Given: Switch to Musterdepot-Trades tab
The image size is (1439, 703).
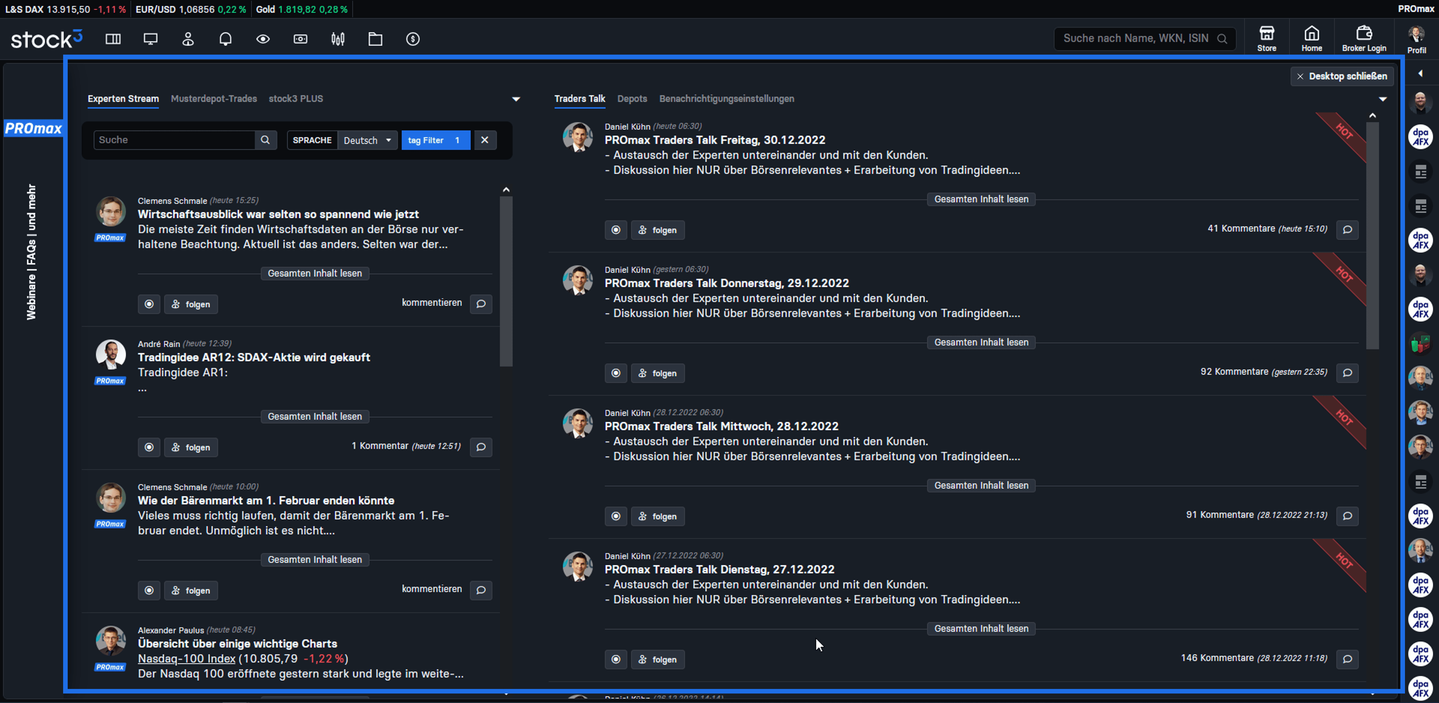Looking at the screenshot, I should click(x=213, y=99).
